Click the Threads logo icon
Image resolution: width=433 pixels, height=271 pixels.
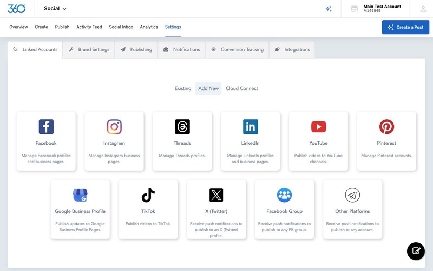pyautogui.click(x=182, y=127)
